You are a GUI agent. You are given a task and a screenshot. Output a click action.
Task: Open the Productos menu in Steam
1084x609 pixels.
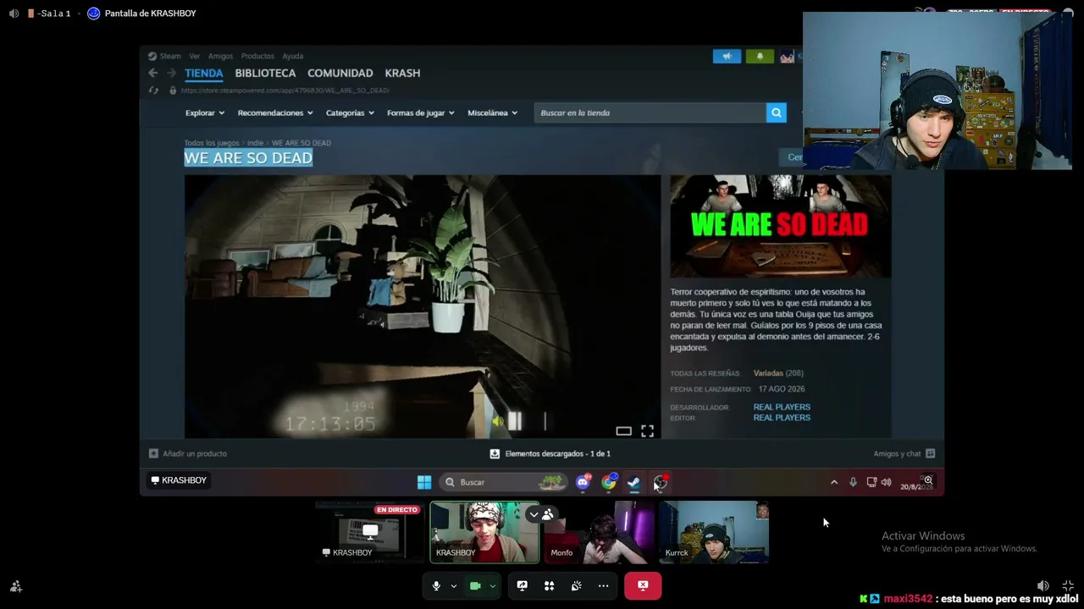[257, 56]
